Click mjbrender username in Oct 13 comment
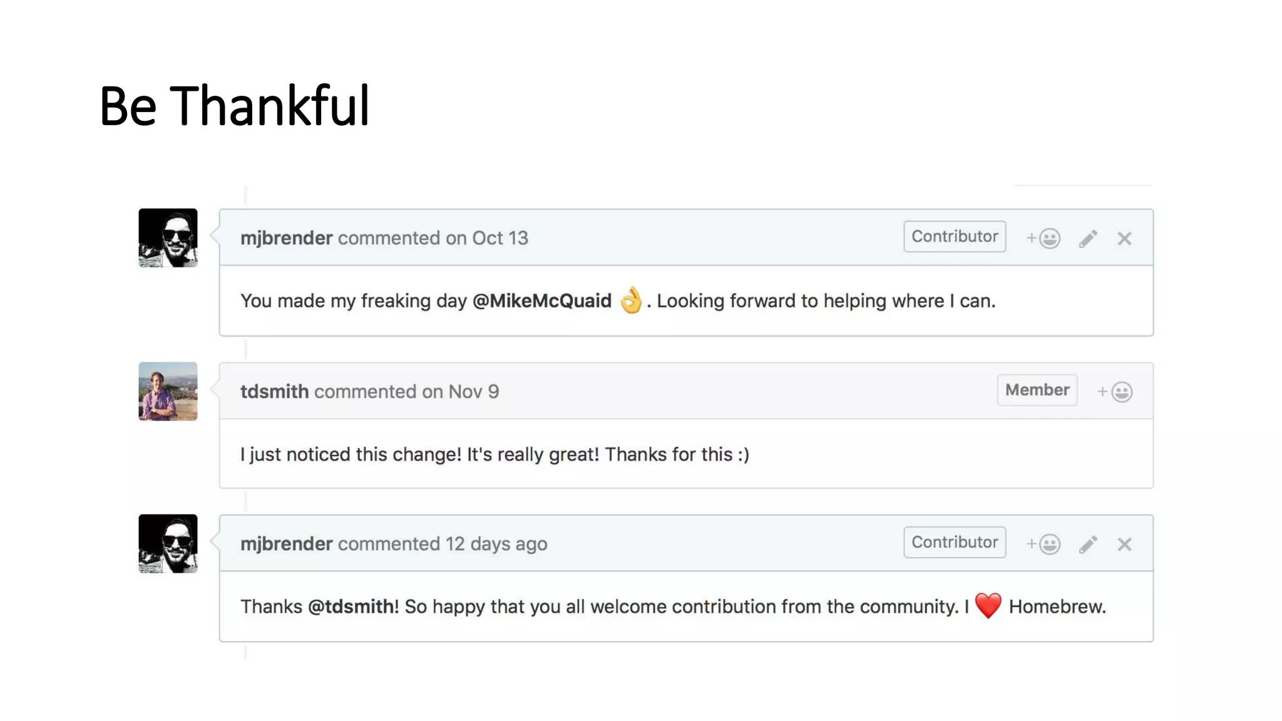Image resolution: width=1282 pixels, height=721 pixels. [286, 238]
